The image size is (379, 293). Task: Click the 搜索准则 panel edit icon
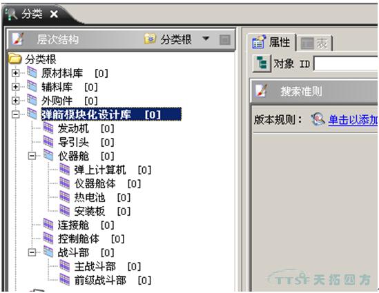[x=261, y=91]
